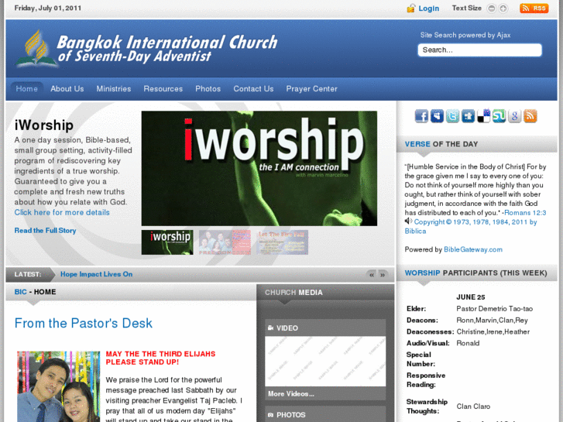Click the MySpace social icon

point(437,116)
